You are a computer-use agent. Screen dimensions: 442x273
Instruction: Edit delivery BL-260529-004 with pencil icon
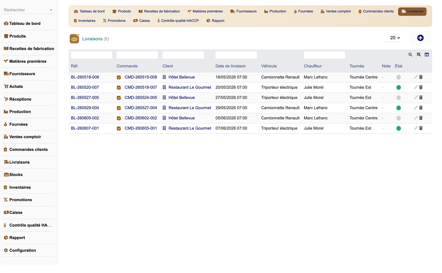[416, 108]
